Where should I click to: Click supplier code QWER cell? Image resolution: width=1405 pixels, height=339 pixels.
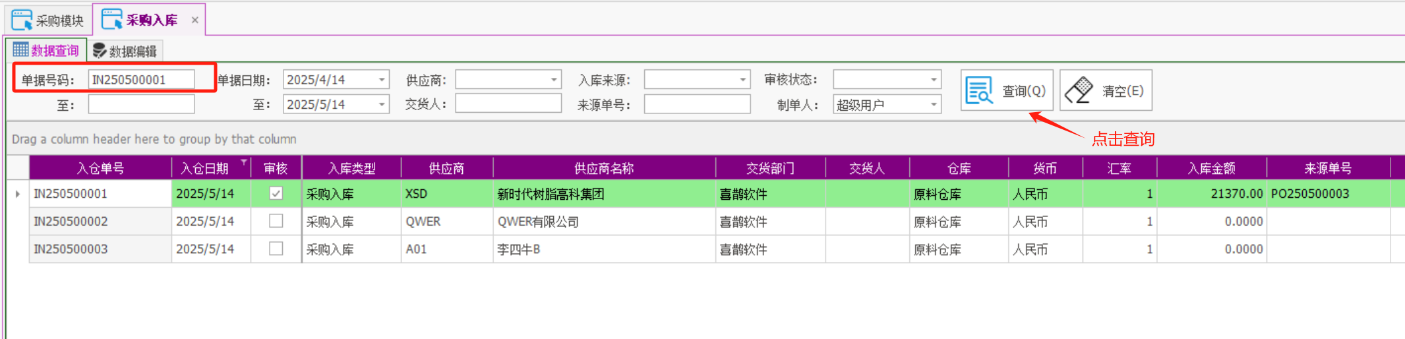447,222
